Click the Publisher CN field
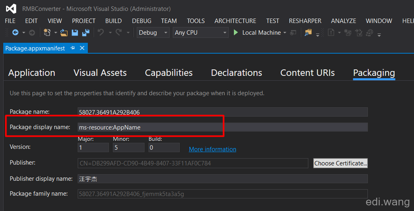Viewport: 414px width, 211px height. [193, 163]
